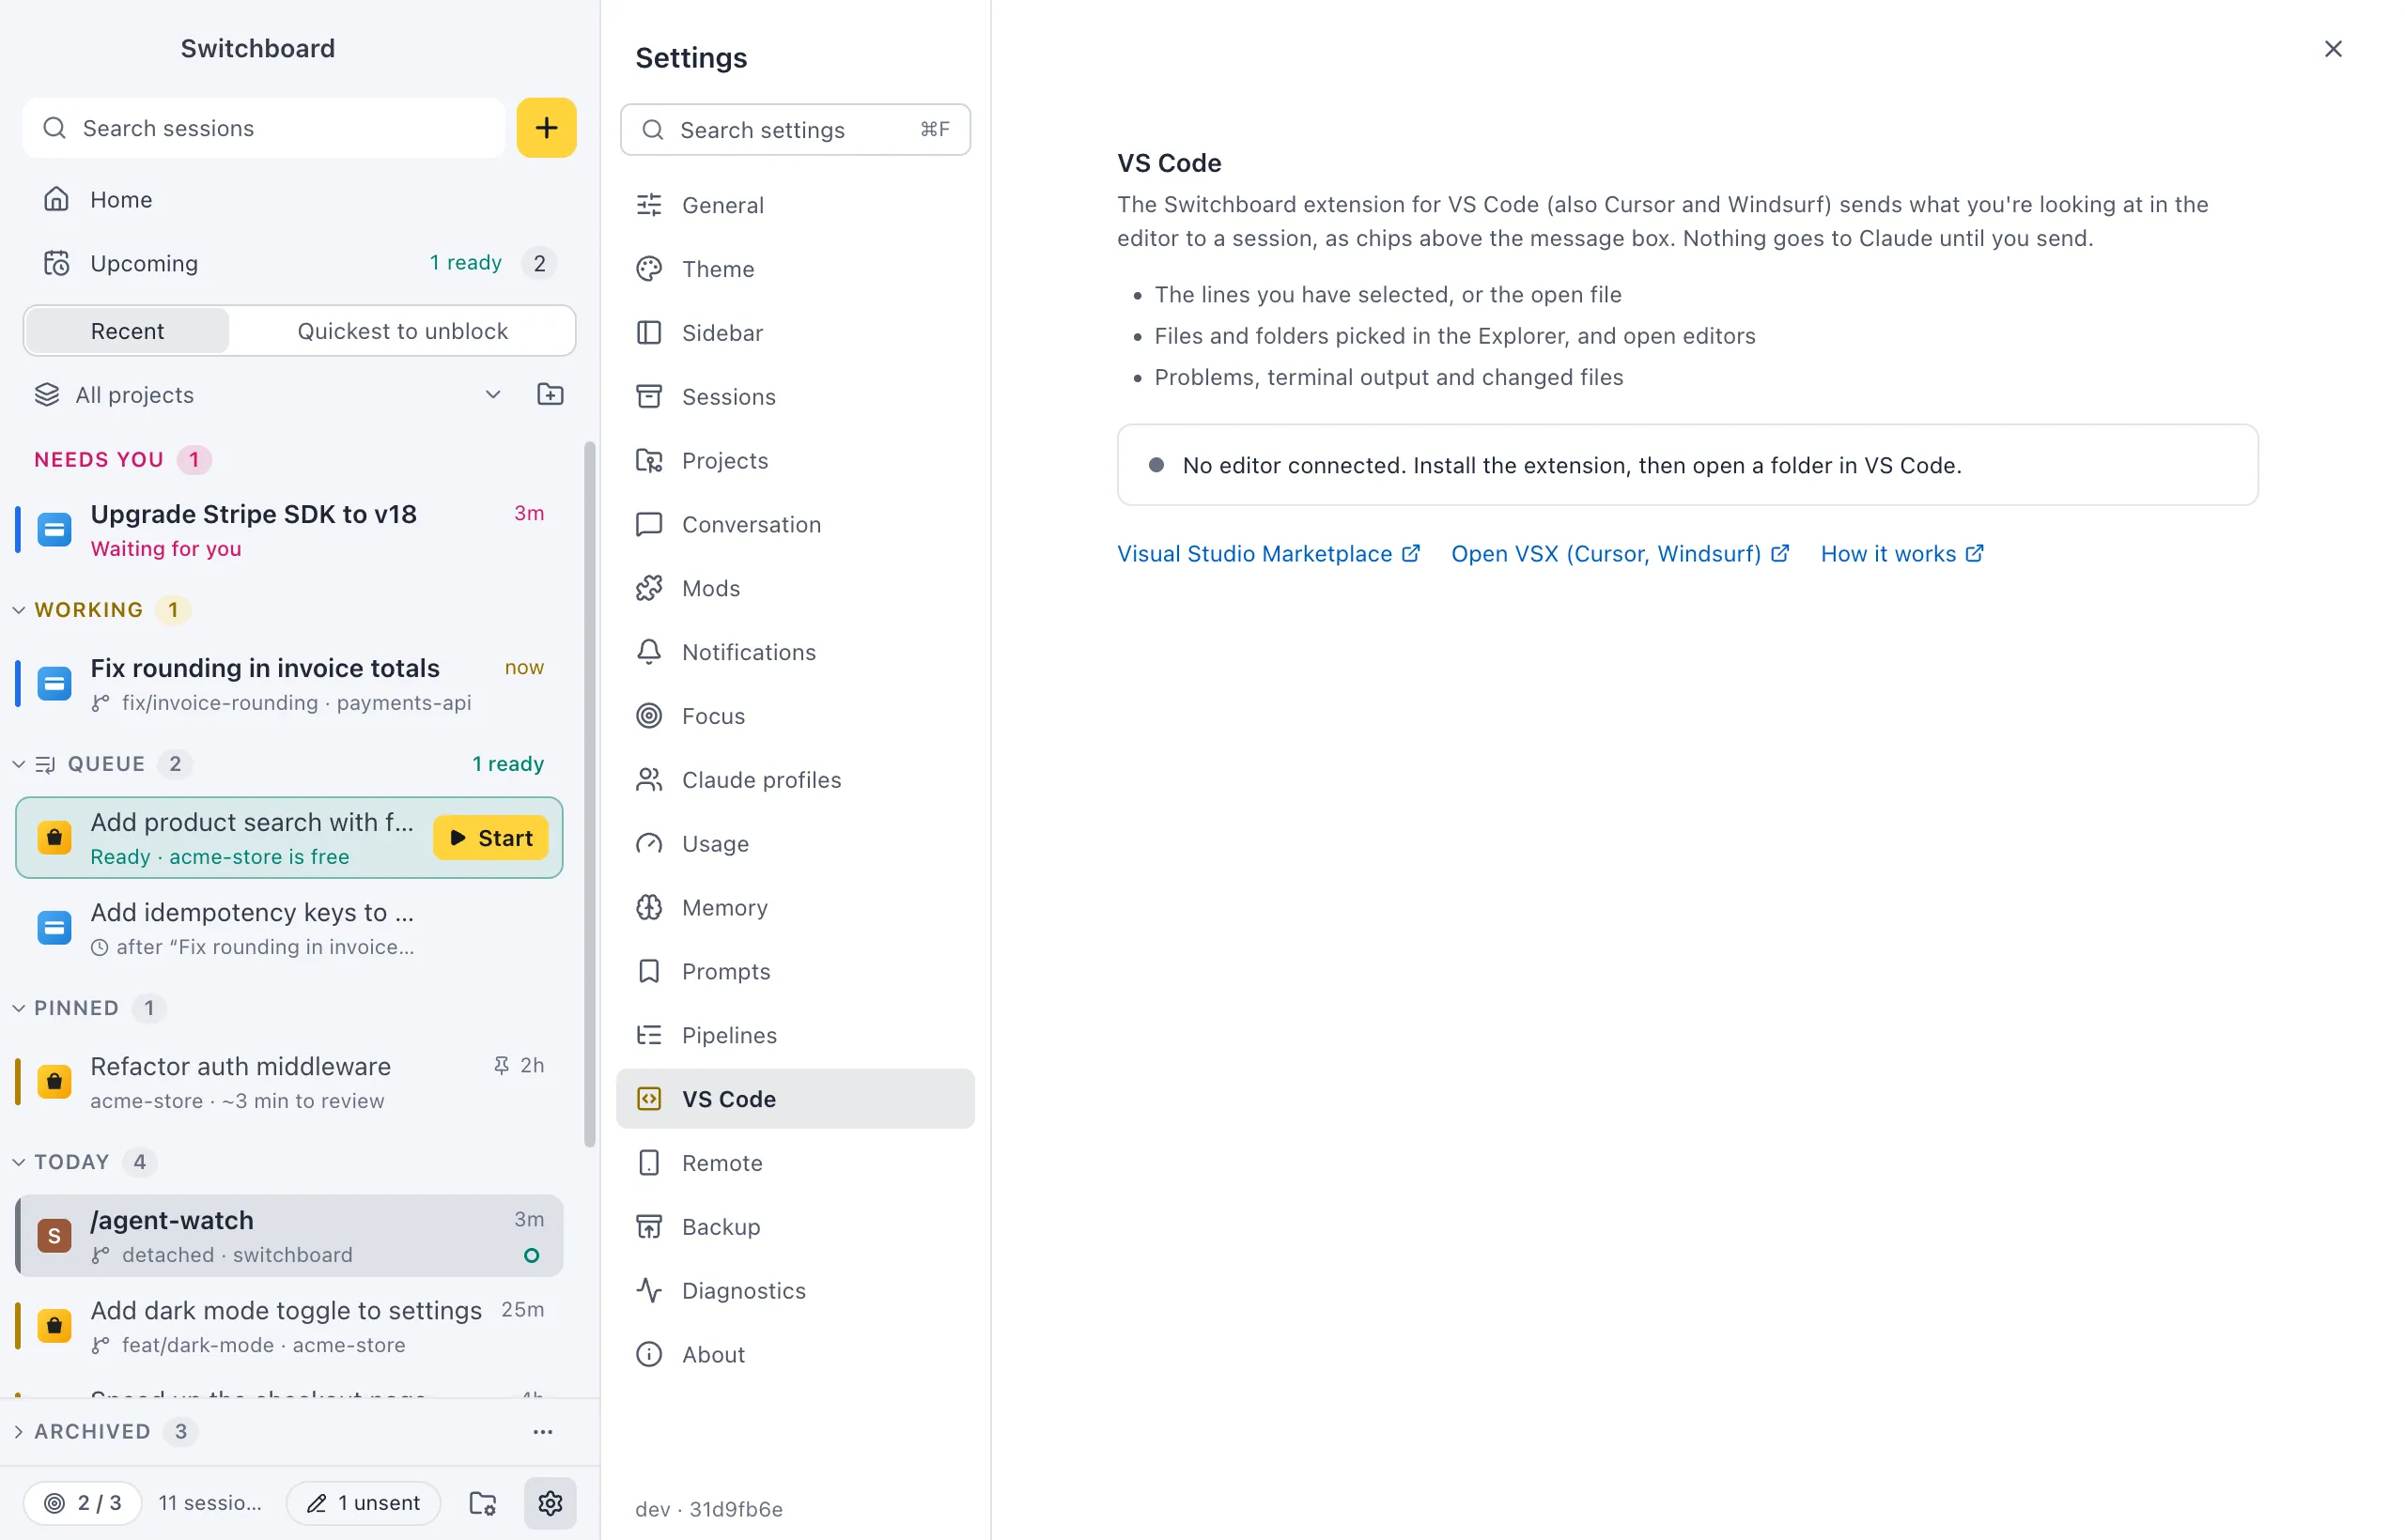Focus the Search settings field

(x=796, y=130)
